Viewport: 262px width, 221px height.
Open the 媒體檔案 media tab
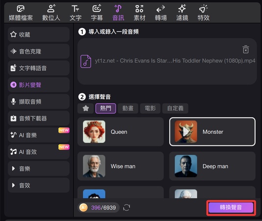click(x=21, y=13)
